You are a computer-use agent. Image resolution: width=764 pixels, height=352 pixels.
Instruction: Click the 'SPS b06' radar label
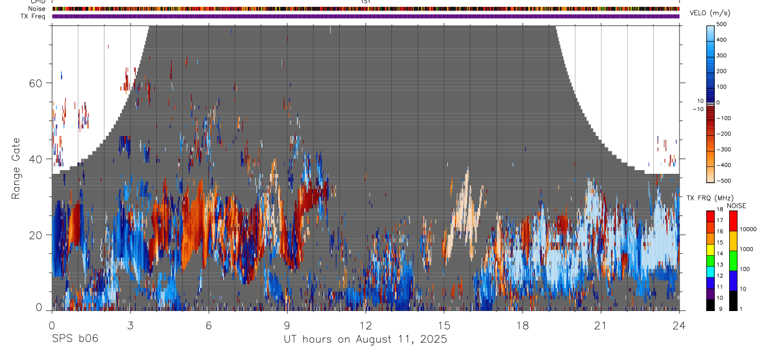(x=74, y=339)
